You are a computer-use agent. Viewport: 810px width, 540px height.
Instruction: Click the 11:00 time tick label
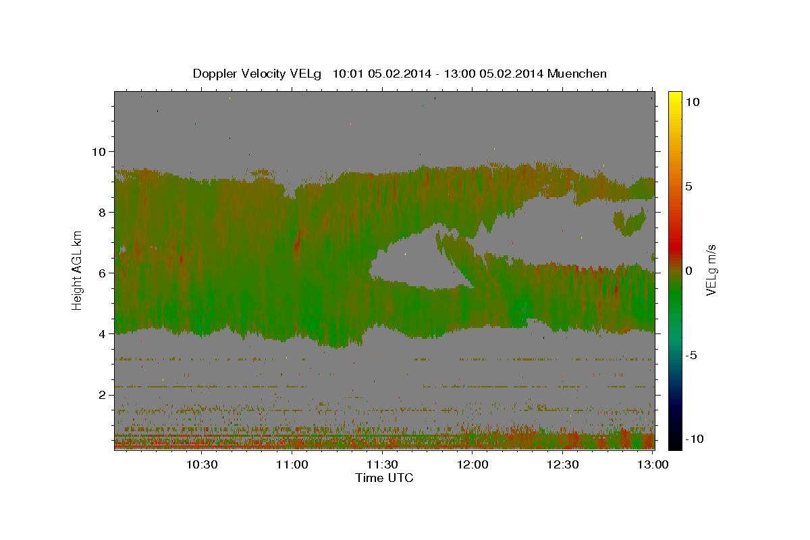point(292,464)
